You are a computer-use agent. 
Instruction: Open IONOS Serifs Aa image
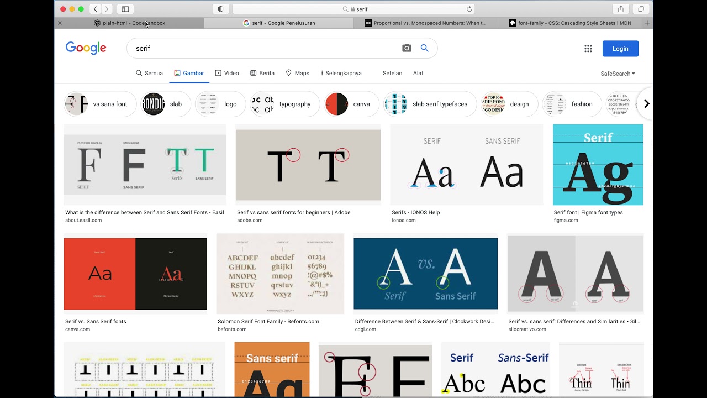tap(467, 164)
